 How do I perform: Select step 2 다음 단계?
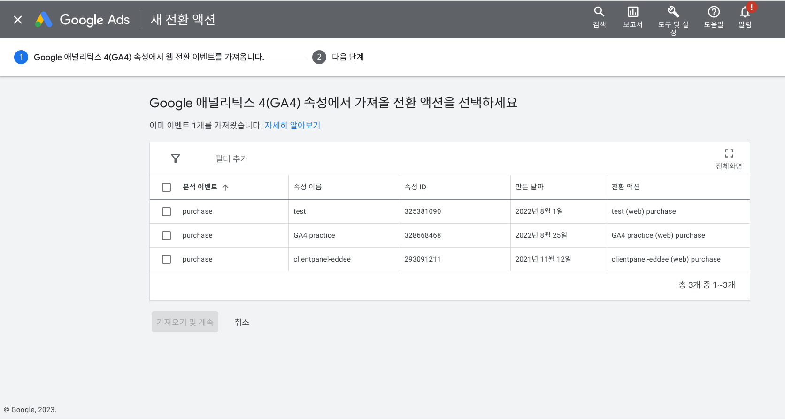pos(338,57)
